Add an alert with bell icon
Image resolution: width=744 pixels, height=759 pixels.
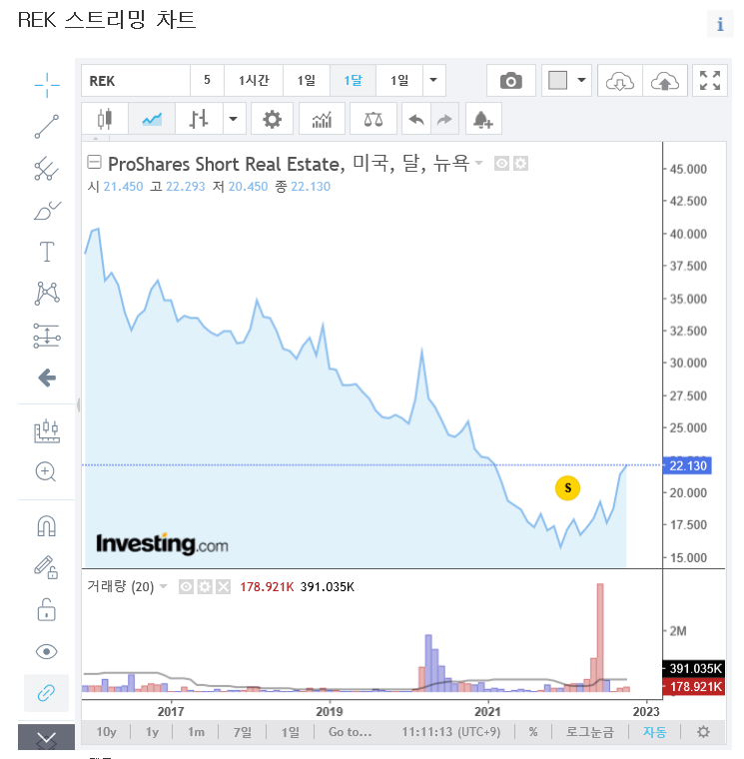coord(483,119)
